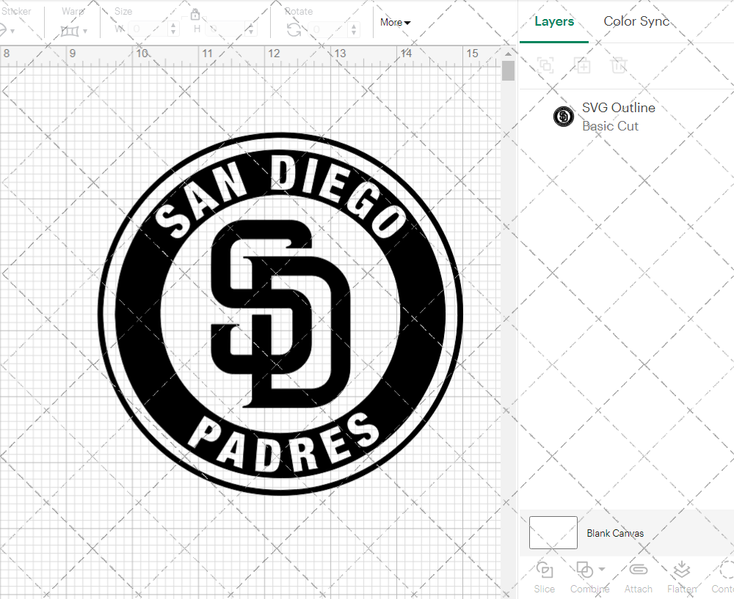Click the Height size input field

click(x=225, y=29)
